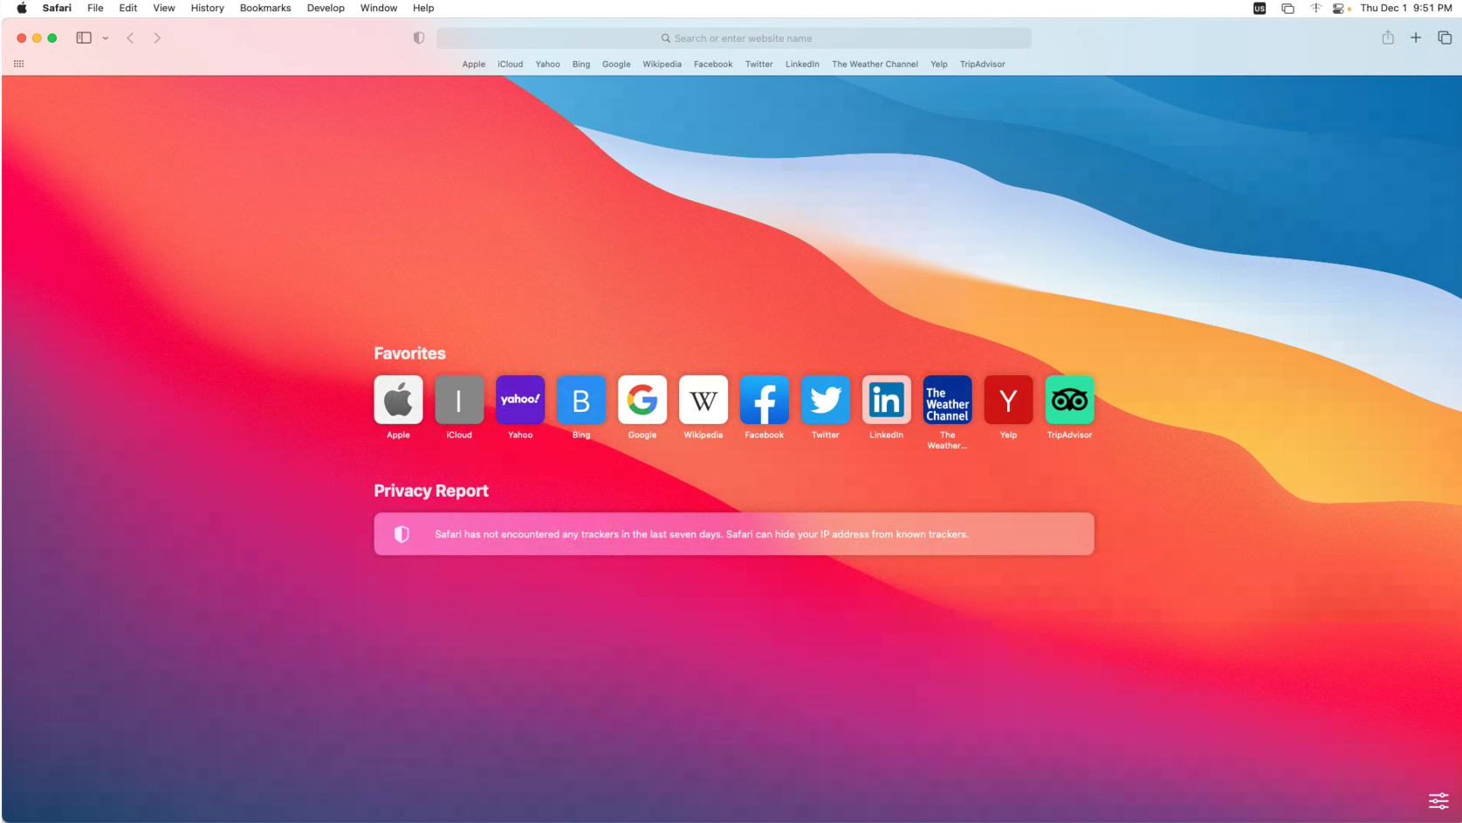Open the History menu

[x=208, y=8]
